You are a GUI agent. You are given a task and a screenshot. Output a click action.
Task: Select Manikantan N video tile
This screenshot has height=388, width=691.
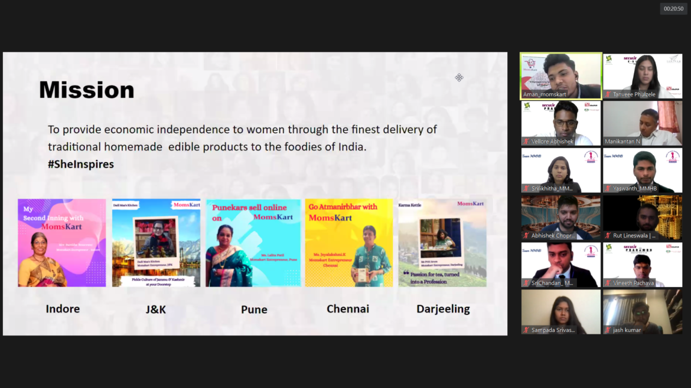click(642, 123)
